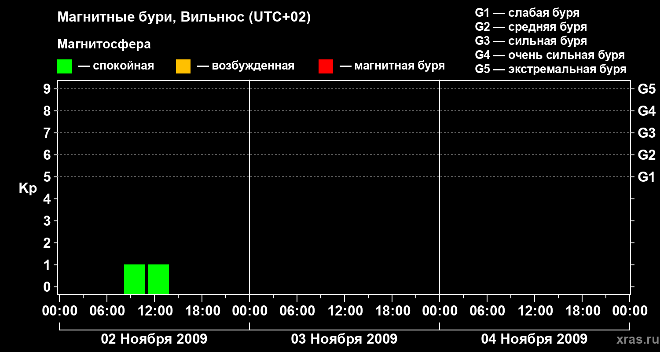Click the '— спокойная' legend label

116,66
